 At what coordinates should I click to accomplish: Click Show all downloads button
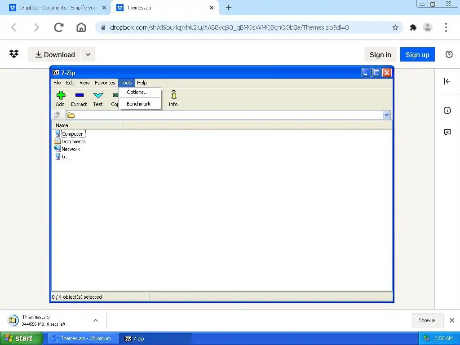click(428, 320)
